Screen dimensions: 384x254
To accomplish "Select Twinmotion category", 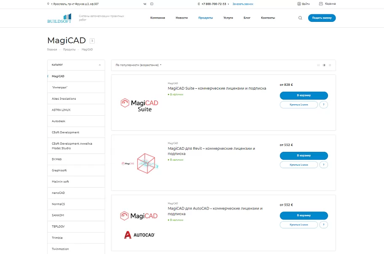I will [x=76, y=249].
